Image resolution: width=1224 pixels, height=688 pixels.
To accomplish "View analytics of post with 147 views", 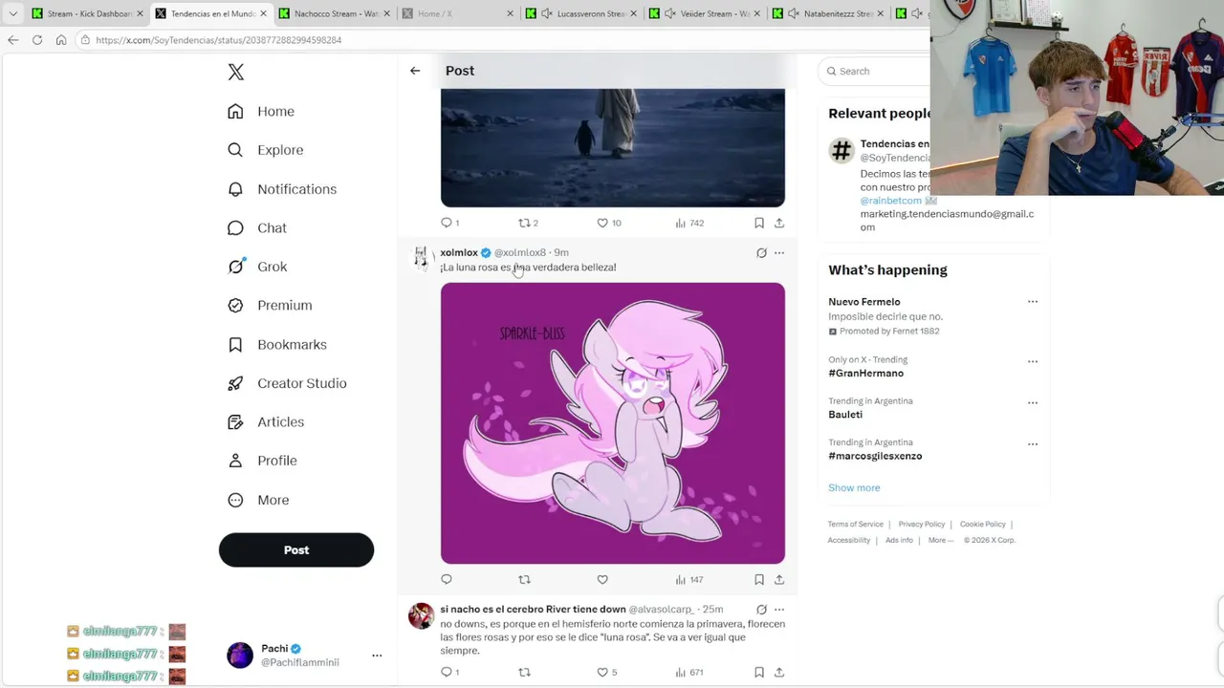I will (689, 579).
